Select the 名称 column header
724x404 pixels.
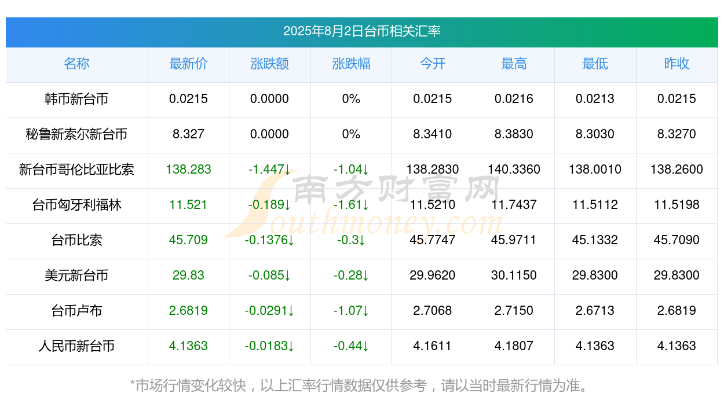pos(76,64)
